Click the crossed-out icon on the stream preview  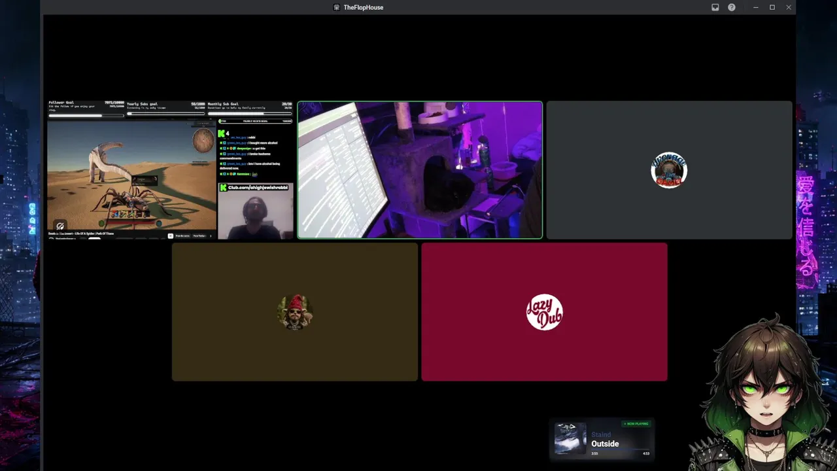pyautogui.click(x=60, y=226)
